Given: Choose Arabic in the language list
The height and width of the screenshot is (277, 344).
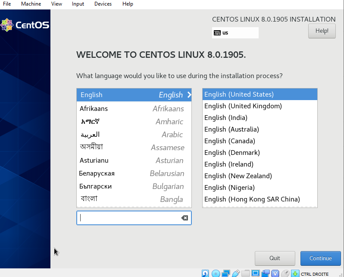Looking at the screenshot, I should (134, 135).
